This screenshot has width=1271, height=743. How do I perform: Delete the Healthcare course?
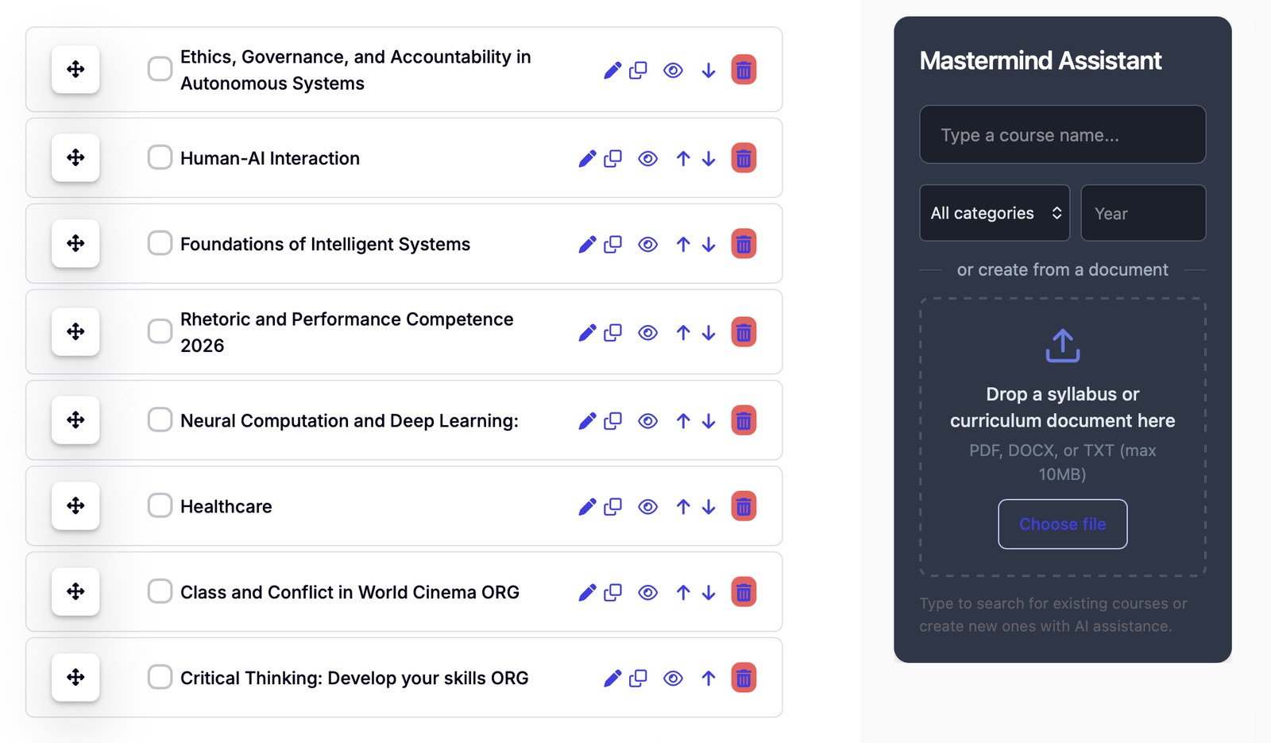[x=744, y=506]
